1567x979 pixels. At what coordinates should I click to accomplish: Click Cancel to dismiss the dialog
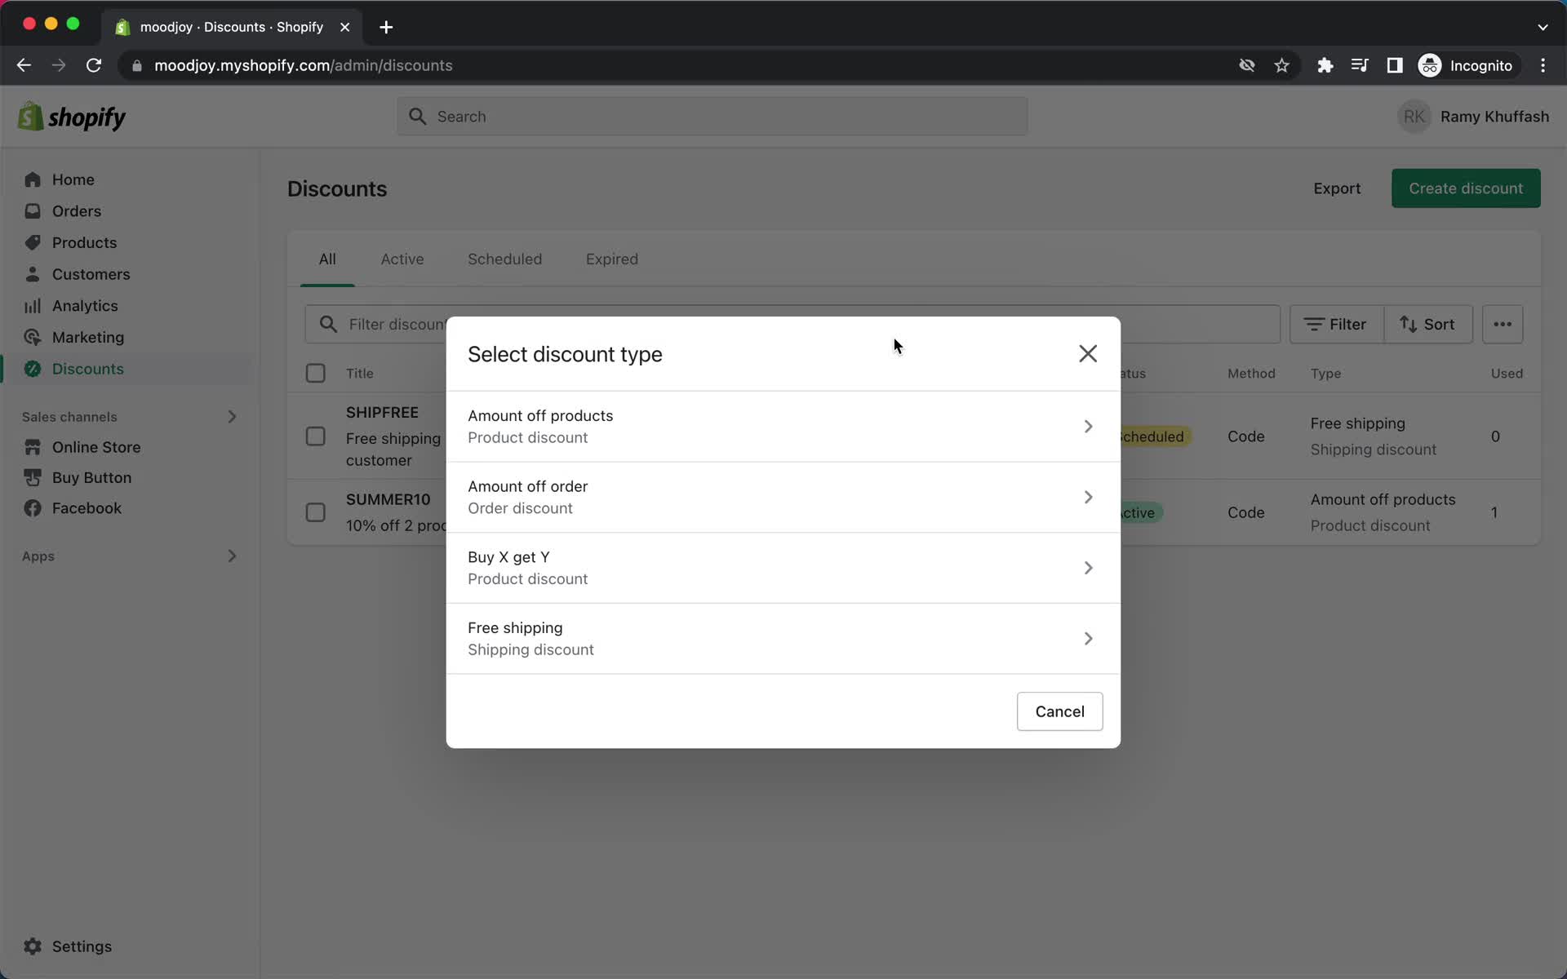pyautogui.click(x=1059, y=711)
